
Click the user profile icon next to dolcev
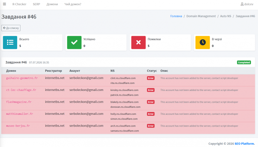tap(242, 4)
